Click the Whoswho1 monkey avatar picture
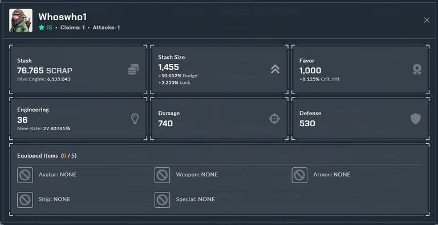Screen dimensions: 438x225 point(21,21)
